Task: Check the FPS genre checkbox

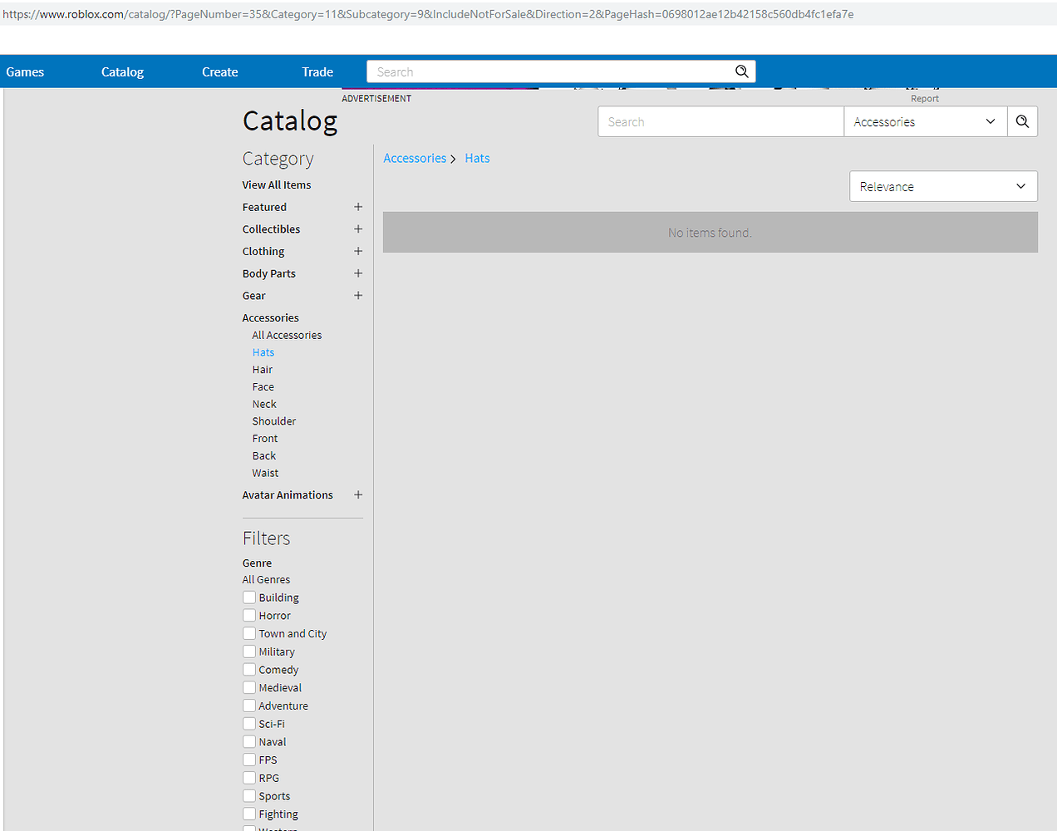Action: click(248, 759)
